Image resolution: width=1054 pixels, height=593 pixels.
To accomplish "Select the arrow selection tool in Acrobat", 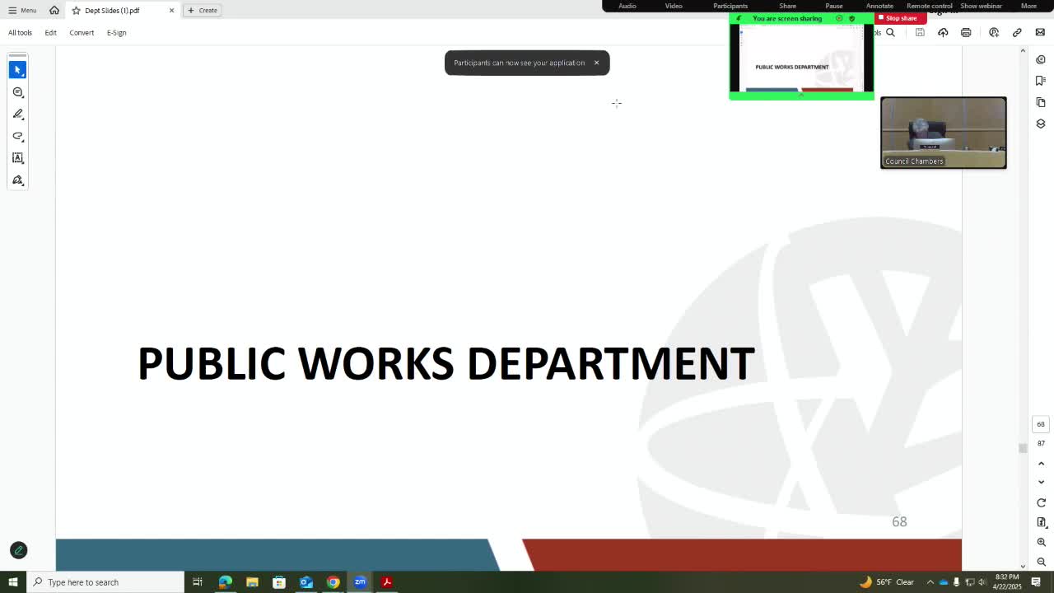I will pyautogui.click(x=18, y=70).
